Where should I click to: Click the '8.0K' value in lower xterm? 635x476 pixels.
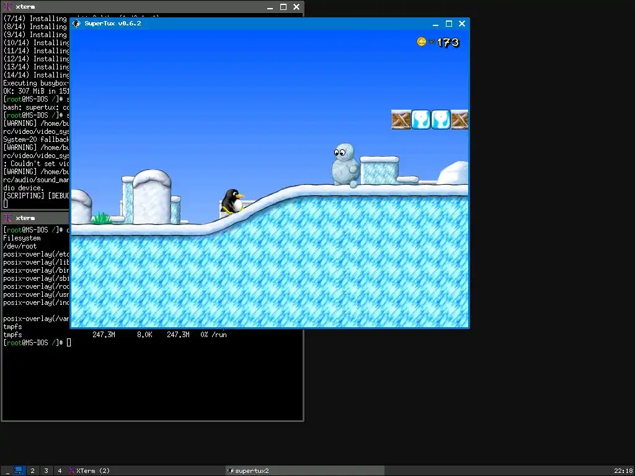(x=144, y=335)
